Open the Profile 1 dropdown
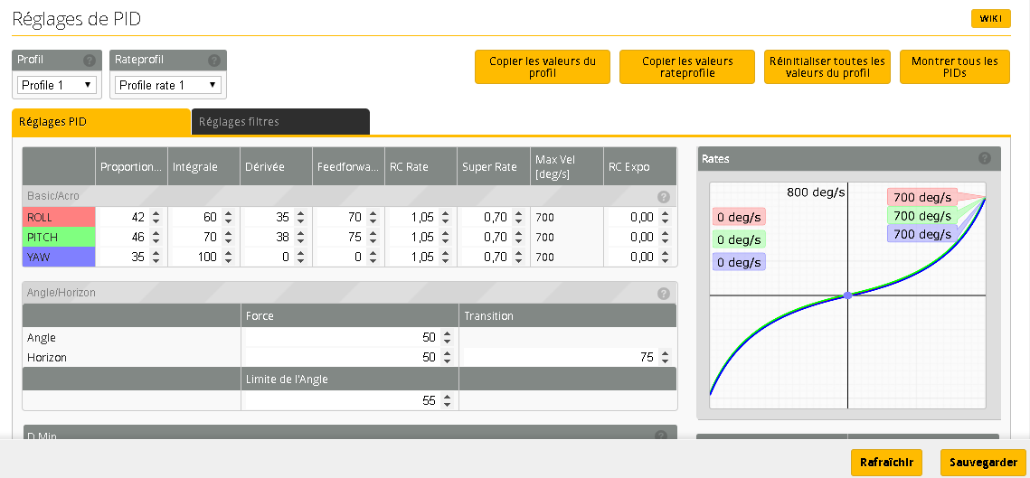 [x=57, y=85]
